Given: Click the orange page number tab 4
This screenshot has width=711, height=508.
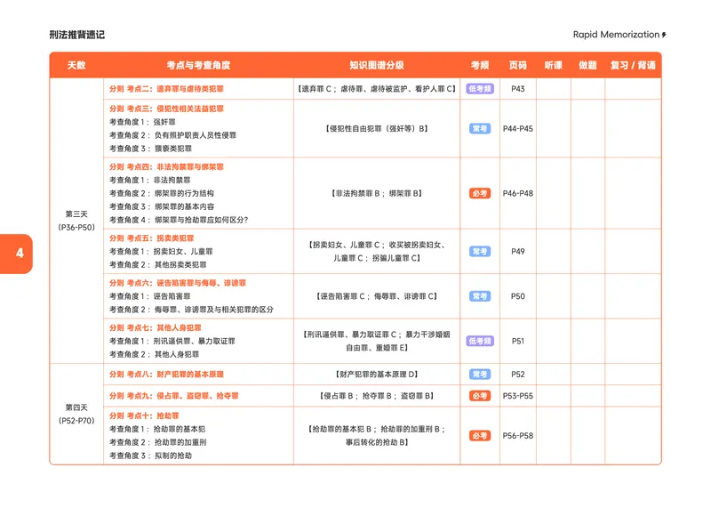Looking at the screenshot, I should pyautogui.click(x=16, y=254).
